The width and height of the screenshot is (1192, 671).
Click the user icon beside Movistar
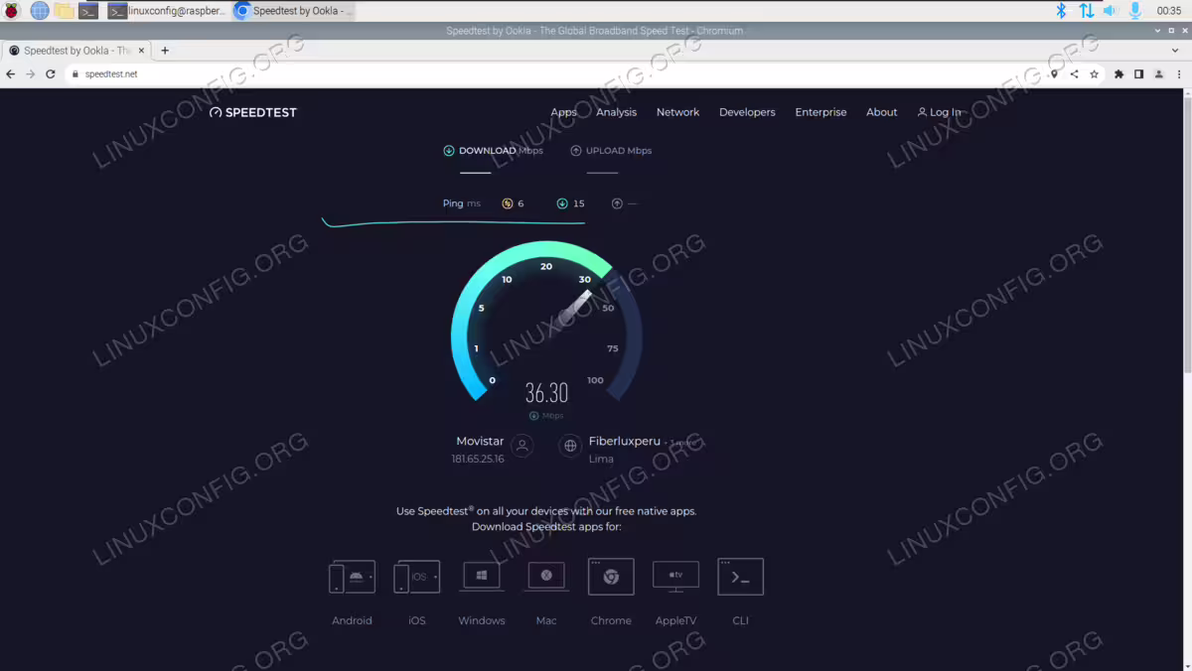[522, 446]
